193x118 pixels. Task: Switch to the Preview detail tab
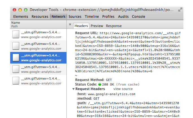coord(97,26)
